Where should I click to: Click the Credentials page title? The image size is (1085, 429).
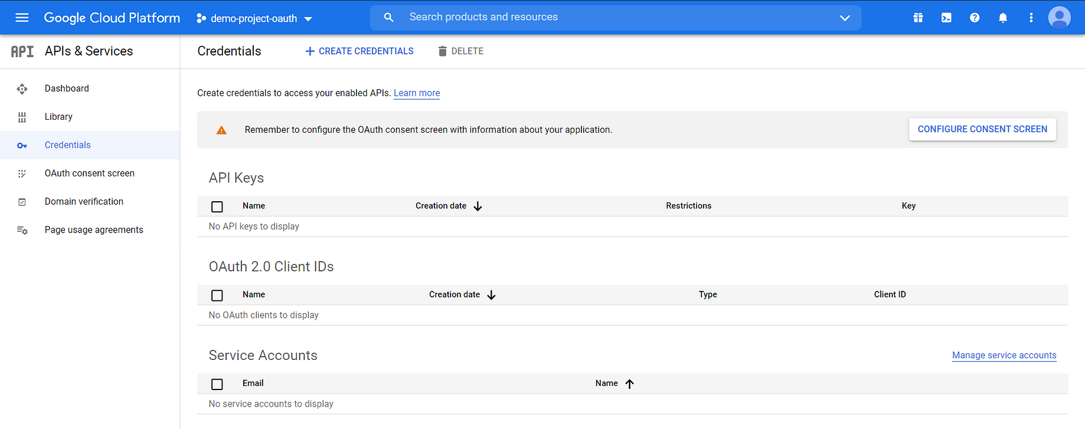[229, 51]
